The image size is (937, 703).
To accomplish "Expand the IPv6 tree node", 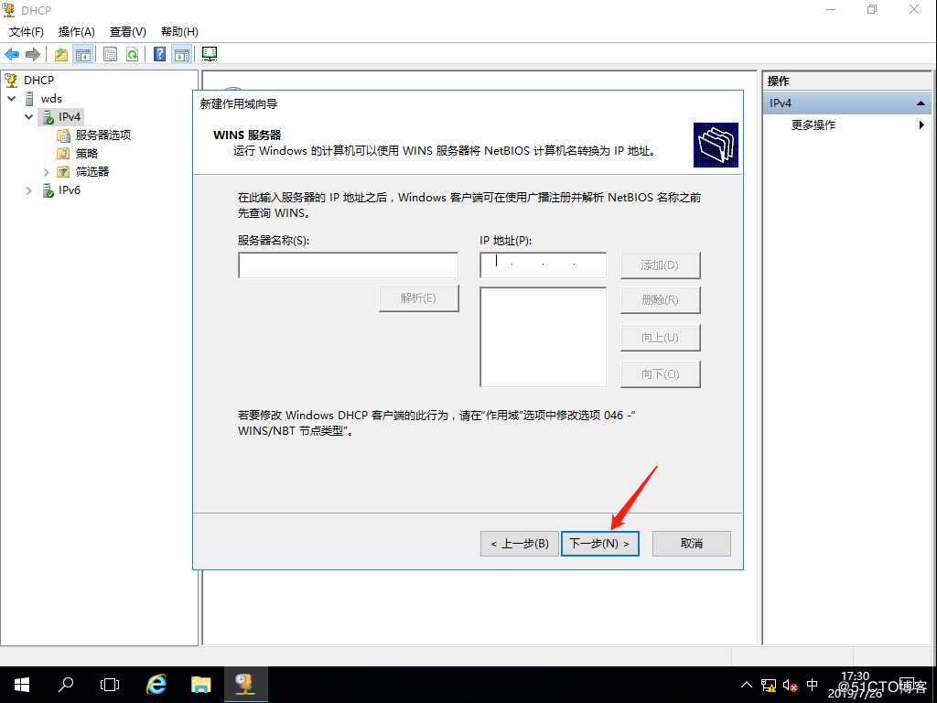I will click(28, 190).
